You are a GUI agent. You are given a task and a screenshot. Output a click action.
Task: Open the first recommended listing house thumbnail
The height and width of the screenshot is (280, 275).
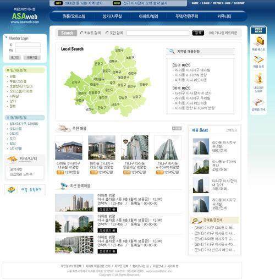click(69, 147)
